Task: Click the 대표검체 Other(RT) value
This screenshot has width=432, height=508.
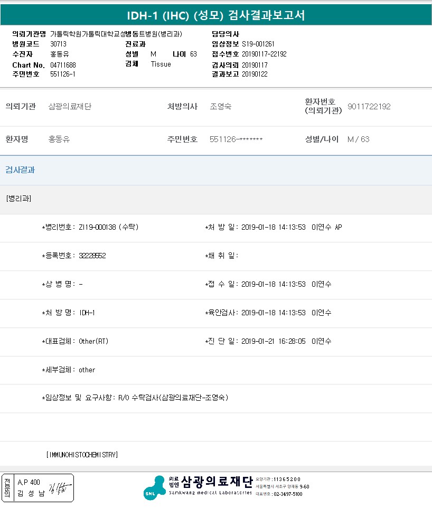Action: [93, 341]
